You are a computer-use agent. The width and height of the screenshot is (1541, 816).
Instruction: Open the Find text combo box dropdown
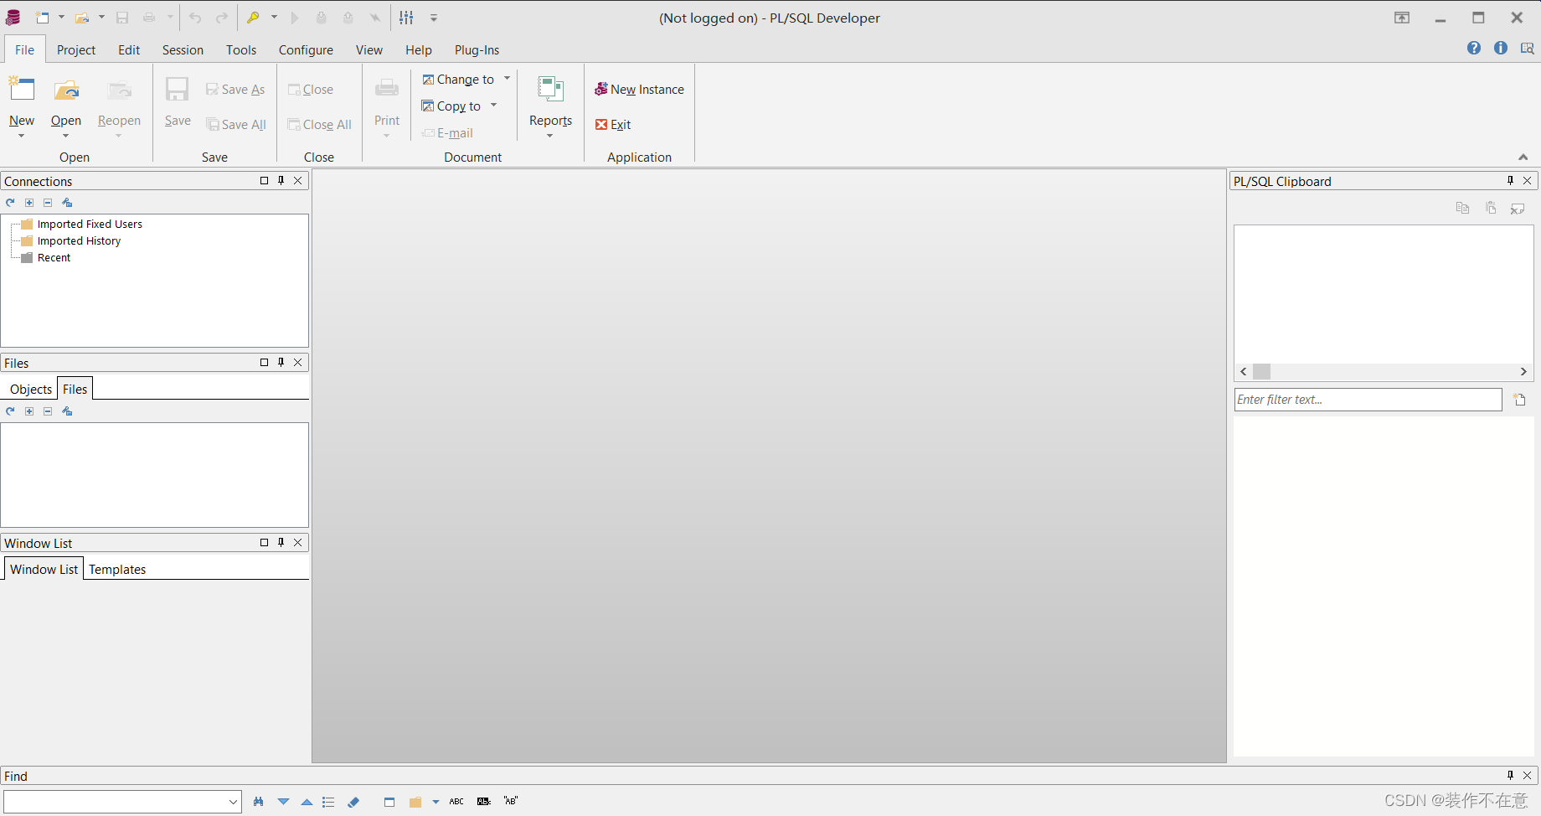[233, 802]
